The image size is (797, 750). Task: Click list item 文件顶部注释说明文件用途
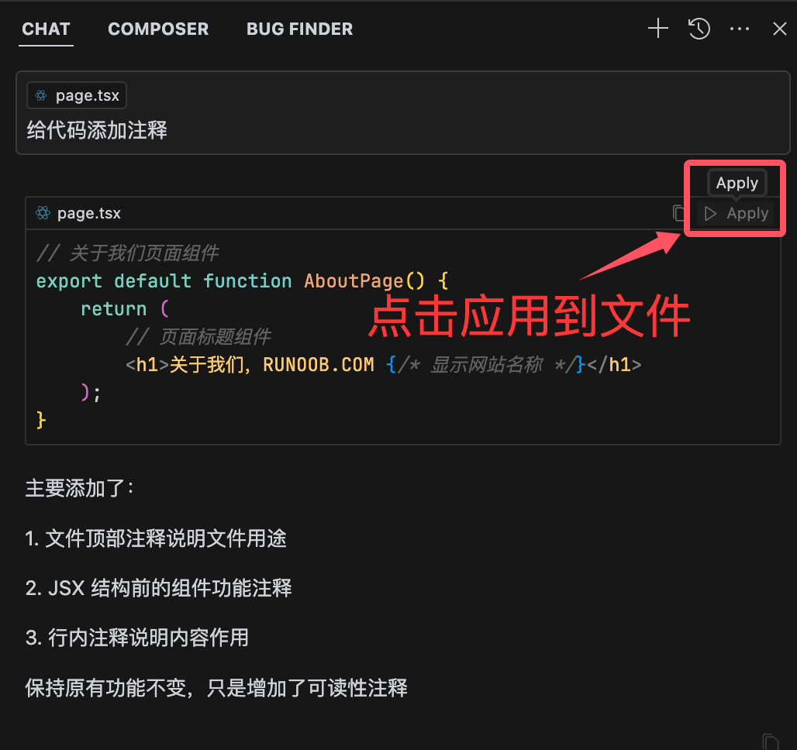(165, 538)
